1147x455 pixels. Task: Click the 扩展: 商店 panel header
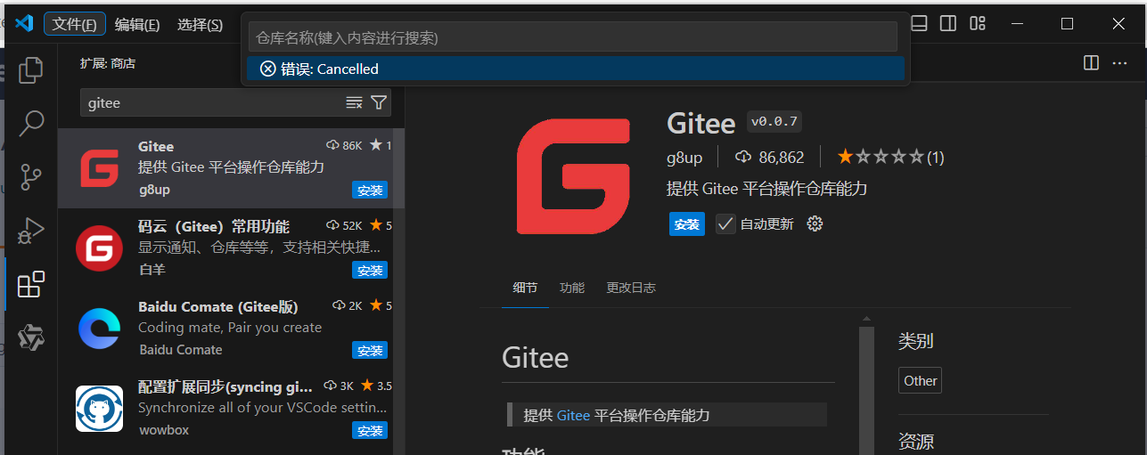pos(108,63)
